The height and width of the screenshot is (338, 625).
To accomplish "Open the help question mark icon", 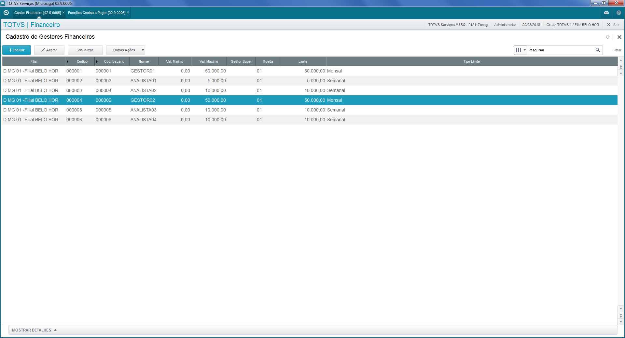I will (619, 13).
